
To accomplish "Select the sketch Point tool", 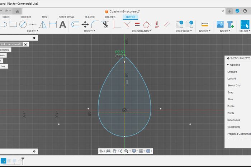I will pyautogui.click(x=33, y=24).
